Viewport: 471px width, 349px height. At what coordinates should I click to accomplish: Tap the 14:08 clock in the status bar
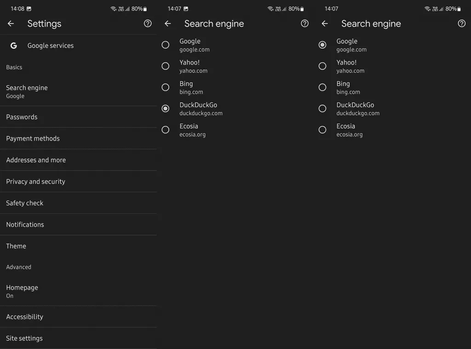coord(17,9)
